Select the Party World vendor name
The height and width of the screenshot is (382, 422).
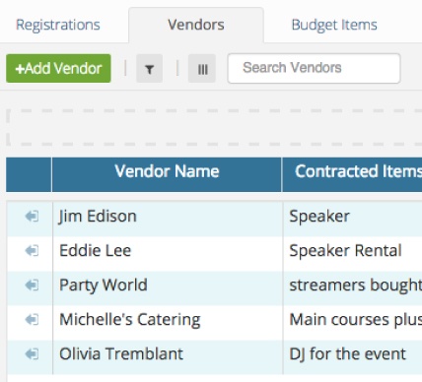tap(104, 286)
